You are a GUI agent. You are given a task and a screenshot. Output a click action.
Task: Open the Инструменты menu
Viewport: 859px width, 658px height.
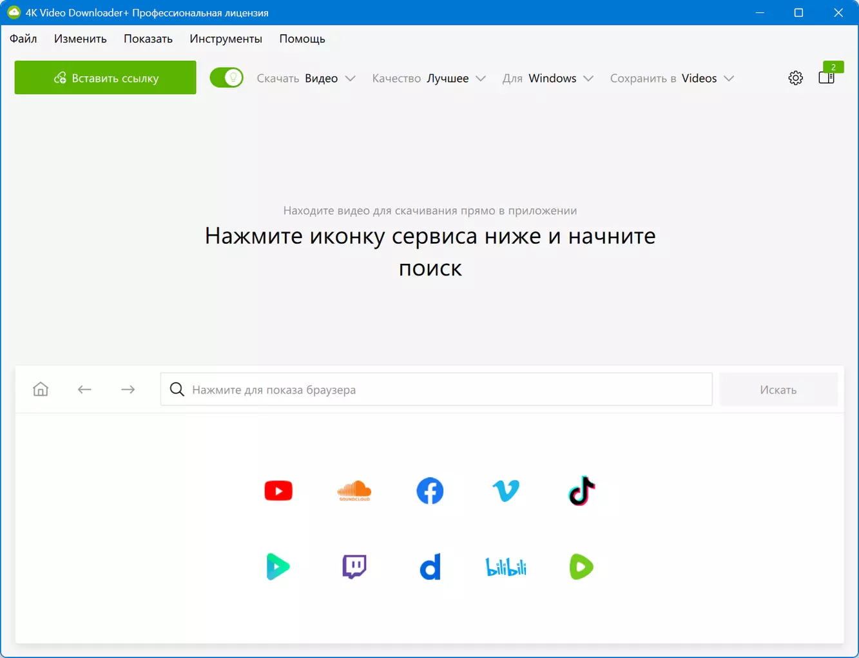pyautogui.click(x=226, y=39)
